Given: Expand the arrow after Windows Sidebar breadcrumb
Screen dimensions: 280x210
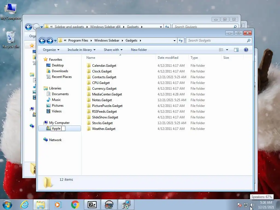Looking at the screenshot, I should point(122,40).
